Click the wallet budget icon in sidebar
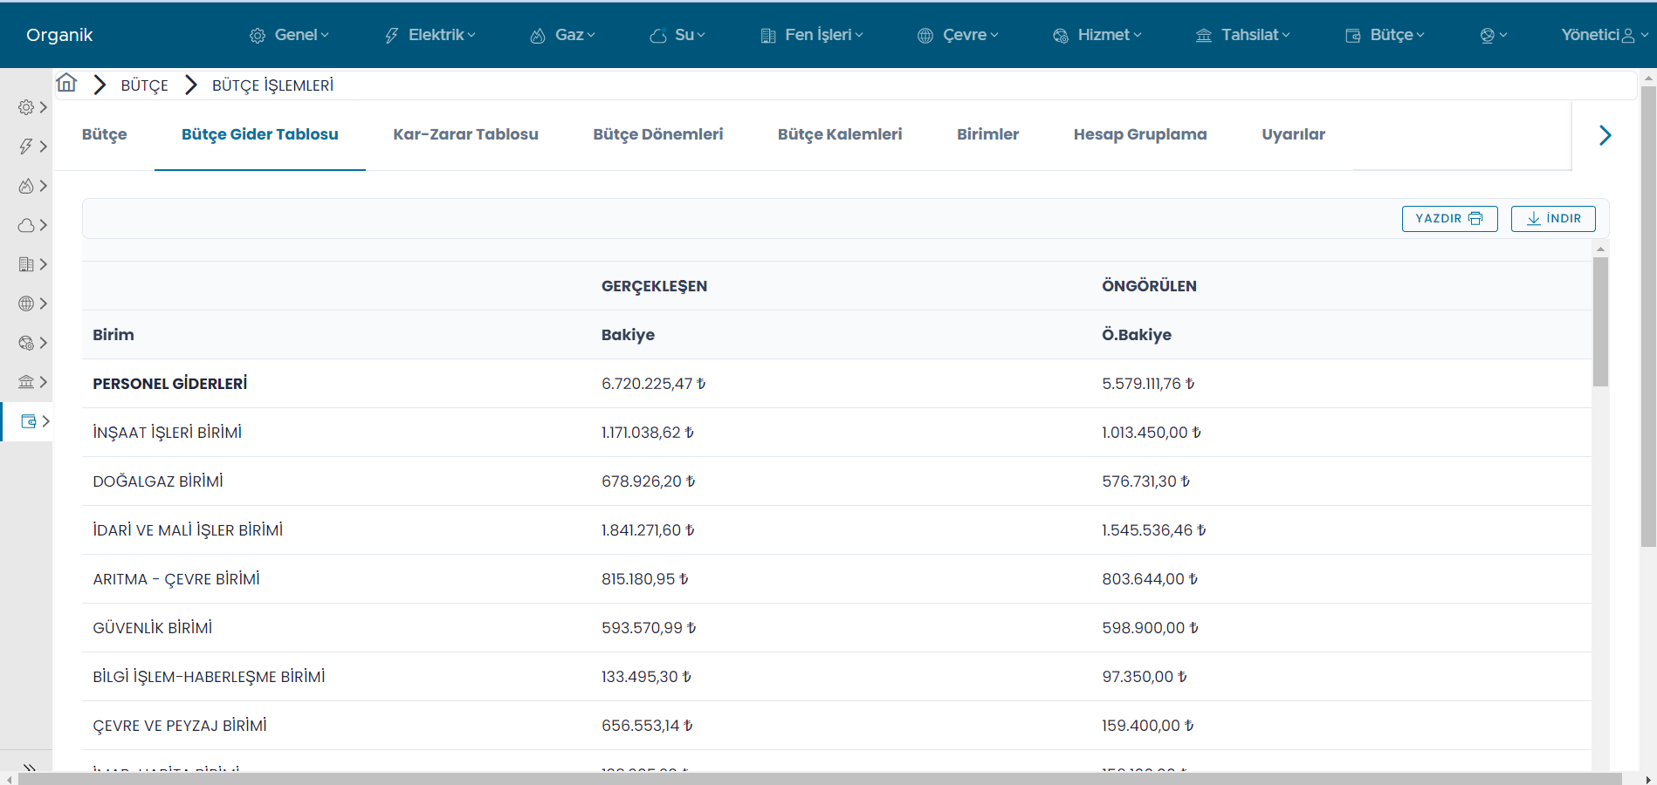Image resolution: width=1657 pixels, height=785 pixels. [x=29, y=421]
